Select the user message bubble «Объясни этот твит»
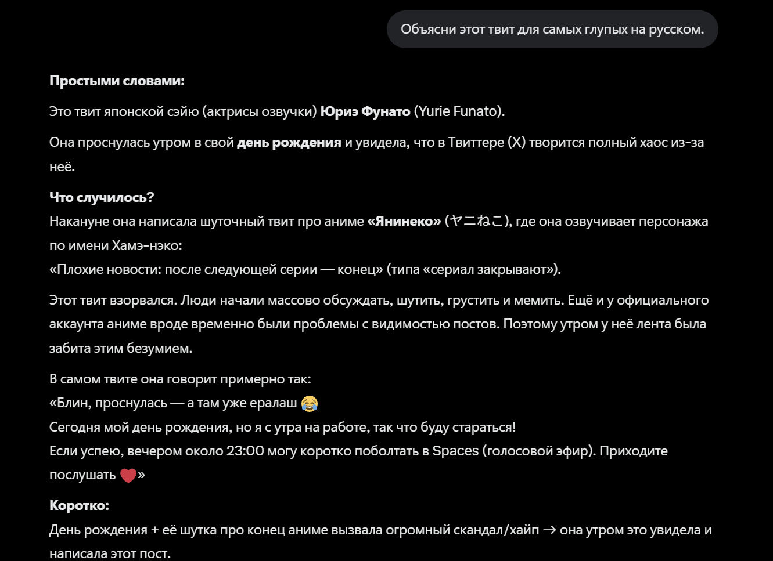The image size is (773, 561). click(x=552, y=30)
